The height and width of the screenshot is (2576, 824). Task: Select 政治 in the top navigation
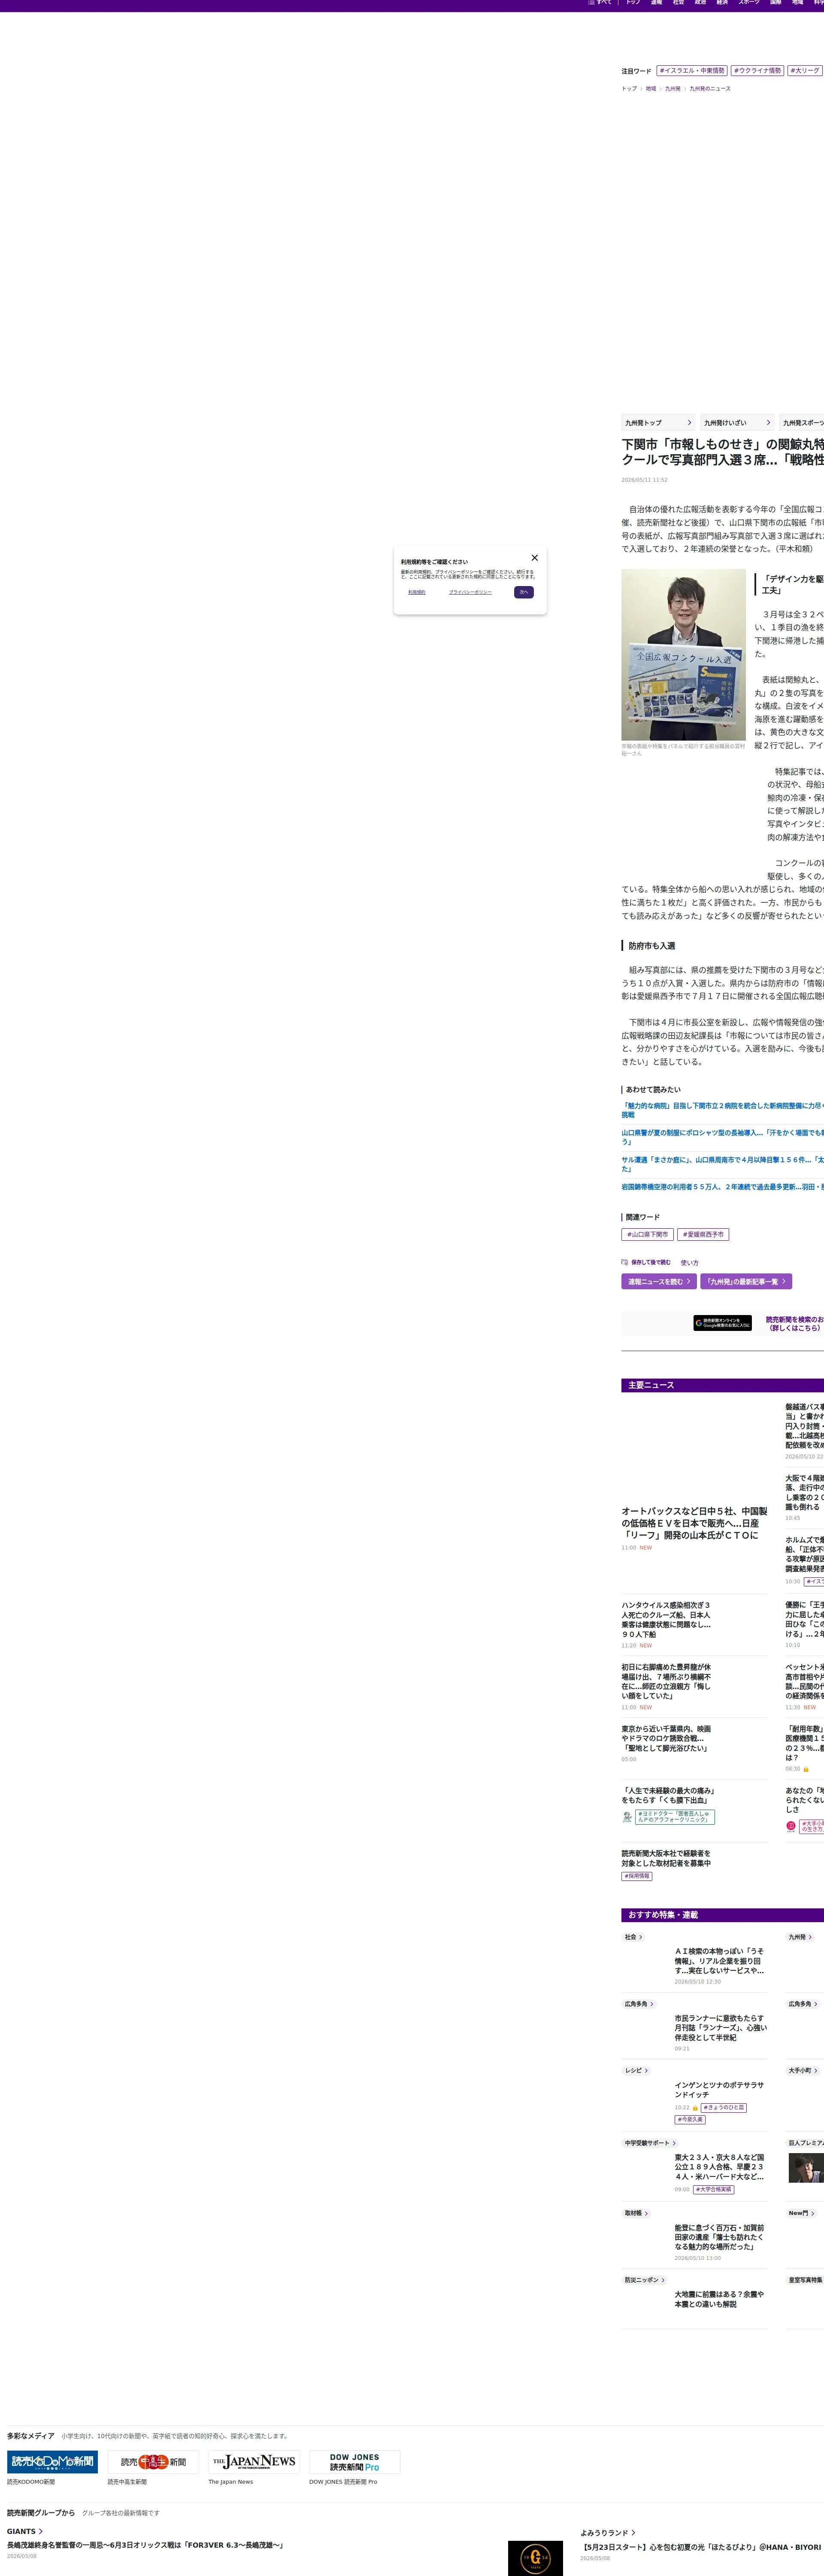click(x=700, y=3)
